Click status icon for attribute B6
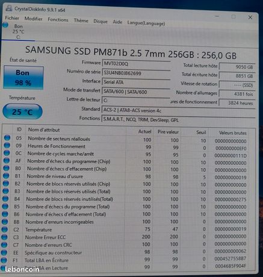263x277 pixels. coord(5,214)
